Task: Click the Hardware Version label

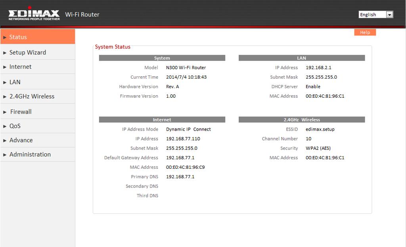Action: point(138,87)
